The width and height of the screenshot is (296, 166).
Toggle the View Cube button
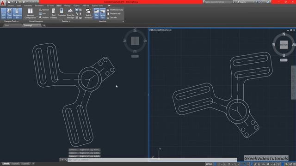coord(9,13)
